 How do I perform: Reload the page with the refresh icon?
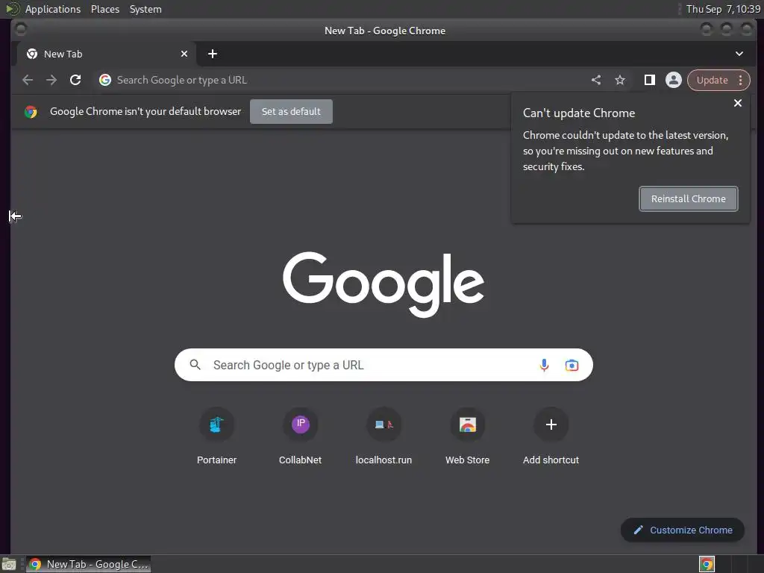75,80
